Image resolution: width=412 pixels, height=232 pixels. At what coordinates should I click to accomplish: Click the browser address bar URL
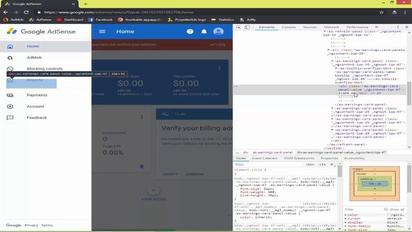pyautogui.click(x=118, y=12)
